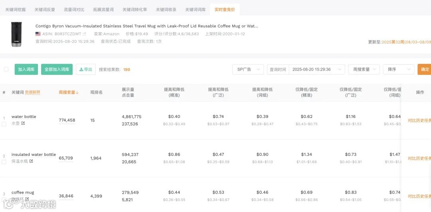
Task: Edit translation icon for insulated water bottle
Action: tap(32, 161)
